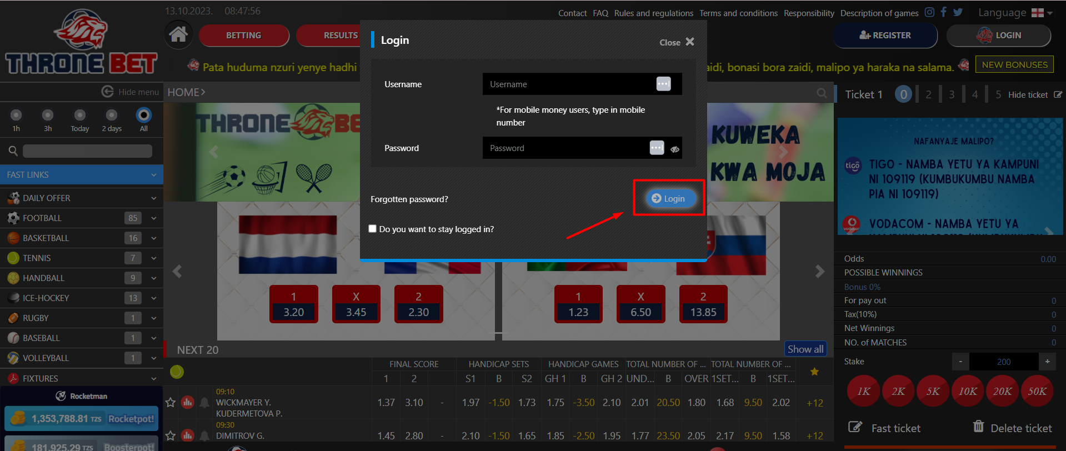Viewport: 1066px width, 451px height.
Task: Open Instagram social icon
Action: [929, 12]
